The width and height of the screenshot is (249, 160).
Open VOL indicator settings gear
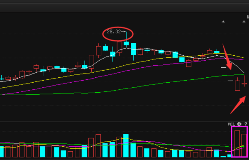coord(239,124)
